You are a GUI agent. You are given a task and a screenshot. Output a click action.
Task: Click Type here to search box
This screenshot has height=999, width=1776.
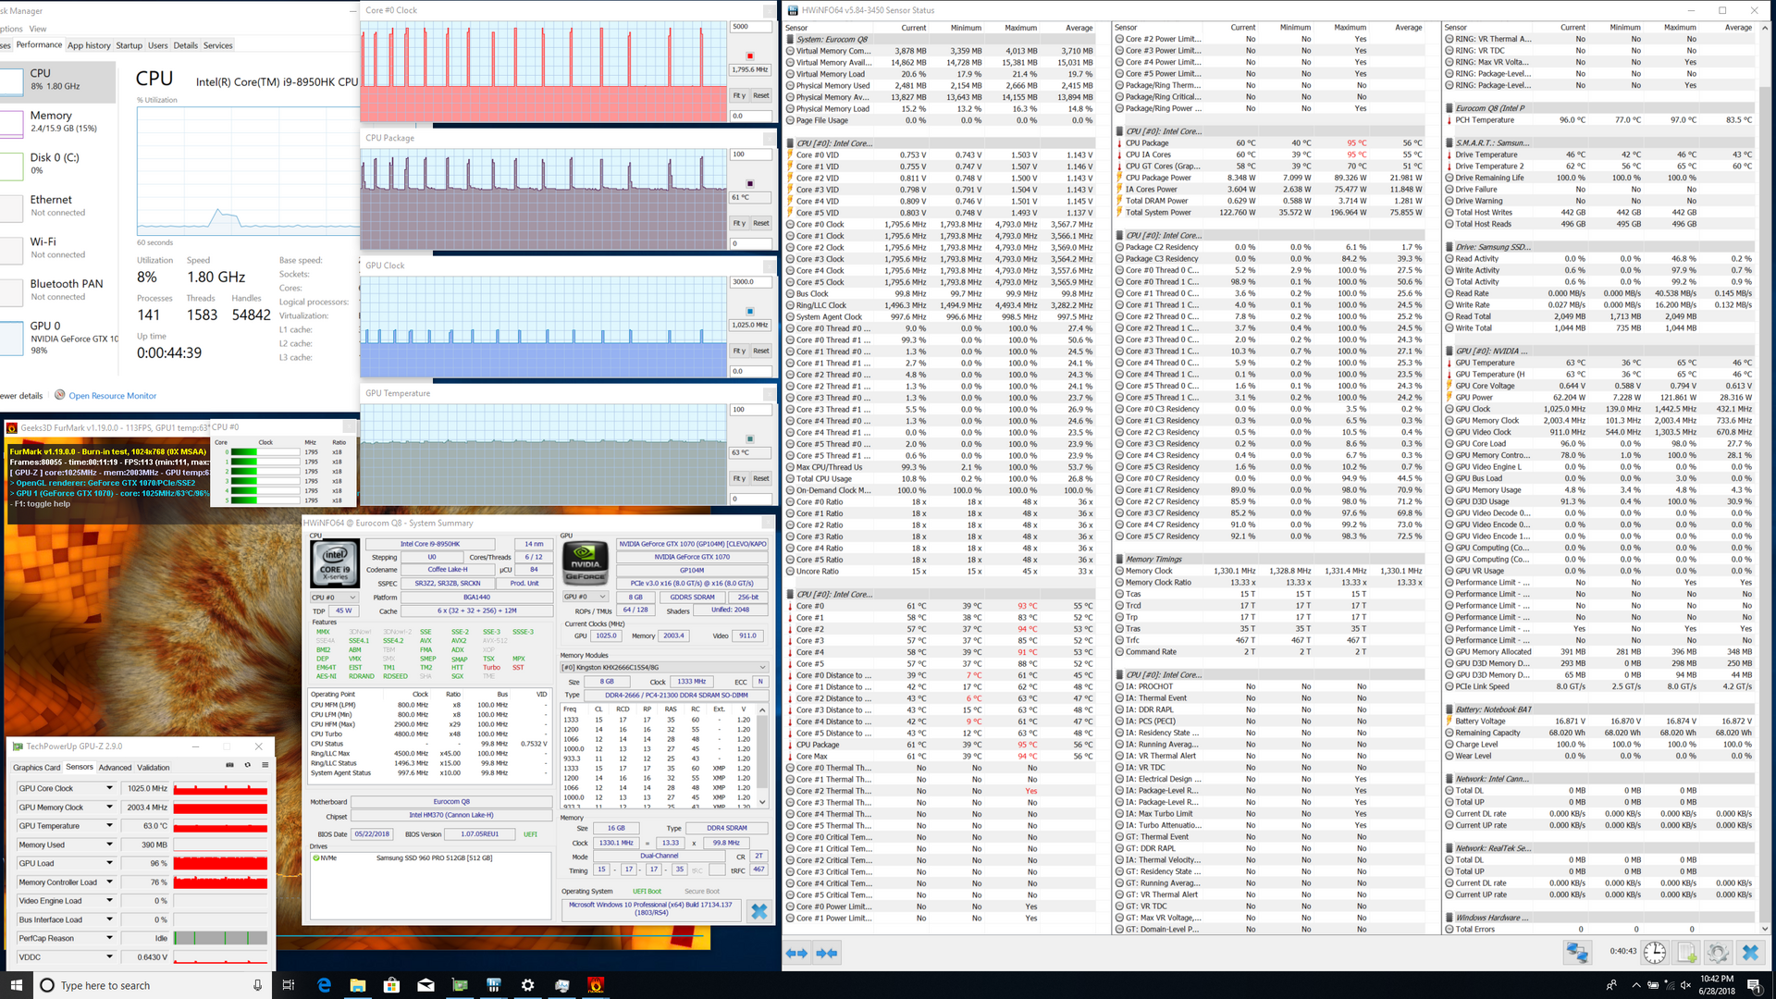[x=153, y=985]
